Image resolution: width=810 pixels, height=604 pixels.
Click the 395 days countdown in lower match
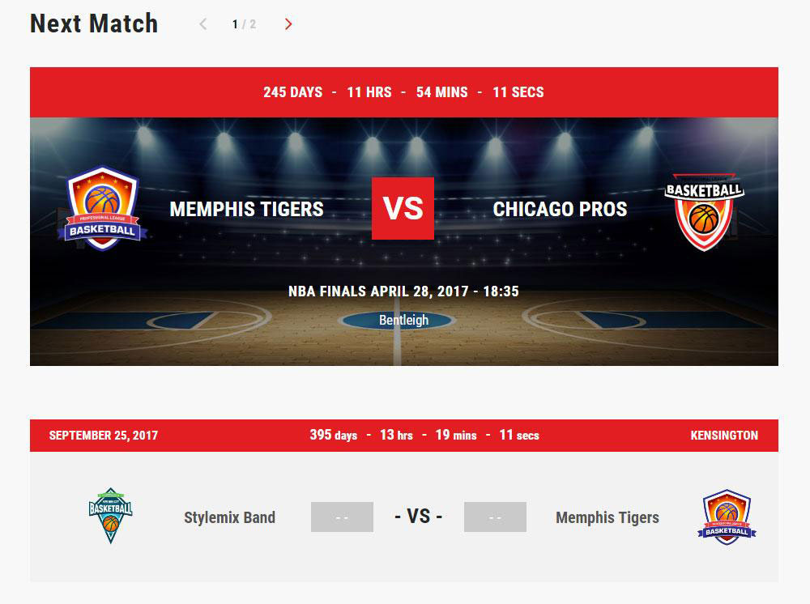pyautogui.click(x=424, y=436)
